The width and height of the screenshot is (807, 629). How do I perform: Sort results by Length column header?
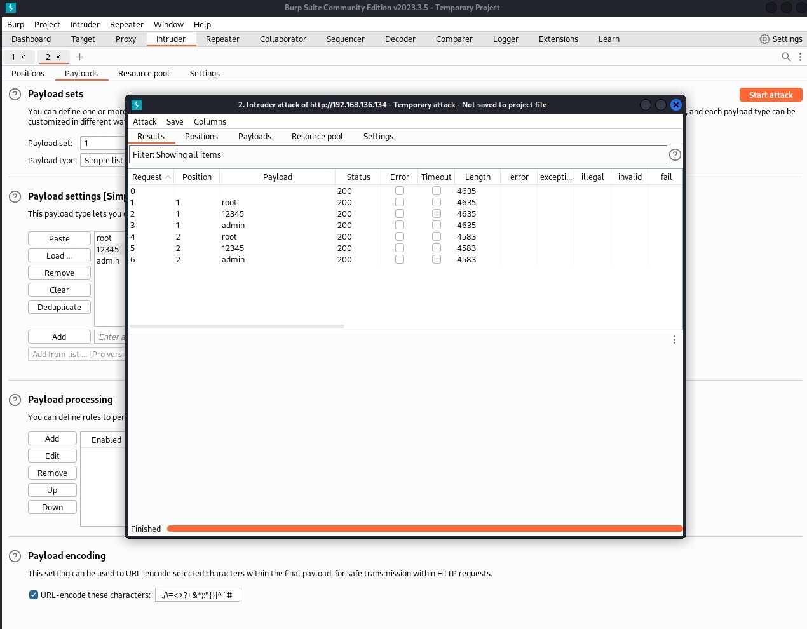point(478,177)
